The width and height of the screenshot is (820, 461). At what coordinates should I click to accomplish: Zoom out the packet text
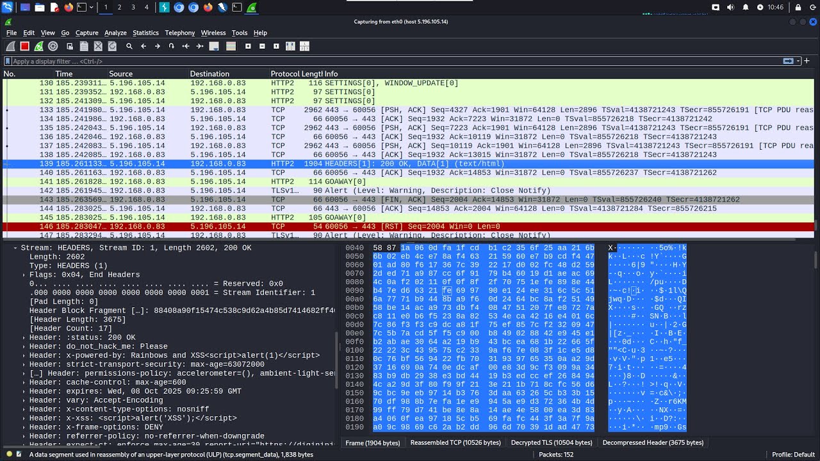coord(262,46)
